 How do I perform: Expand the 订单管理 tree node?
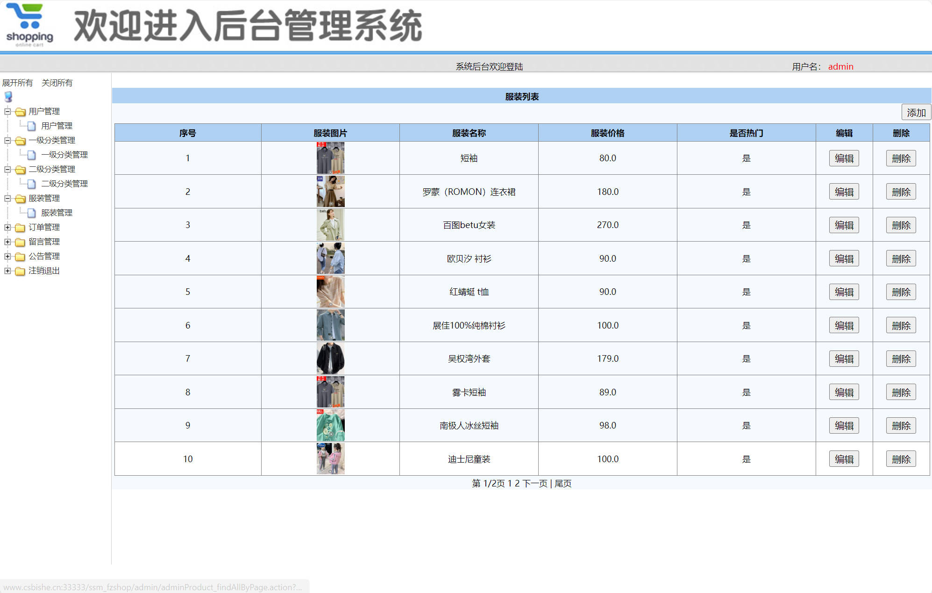coord(7,228)
